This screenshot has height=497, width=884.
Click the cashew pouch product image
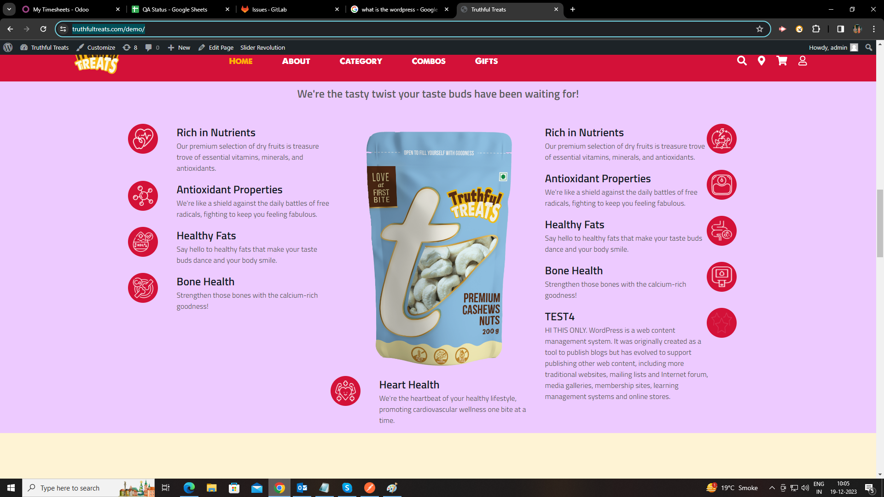coord(439,248)
